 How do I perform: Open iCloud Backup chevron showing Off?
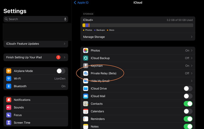(x=192, y=58)
